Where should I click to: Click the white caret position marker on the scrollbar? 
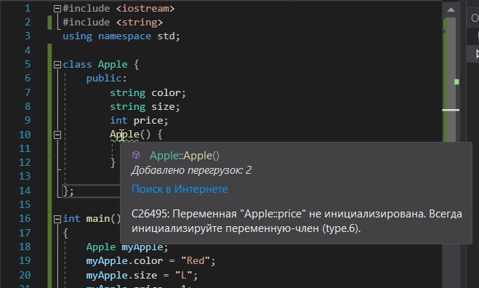click(x=451, y=110)
